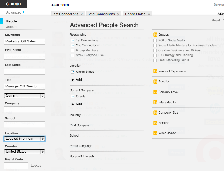The width and height of the screenshot is (224, 171).
Task: Remove the 1st Connections filter tag
Action: pyautogui.click(x=82, y=14)
